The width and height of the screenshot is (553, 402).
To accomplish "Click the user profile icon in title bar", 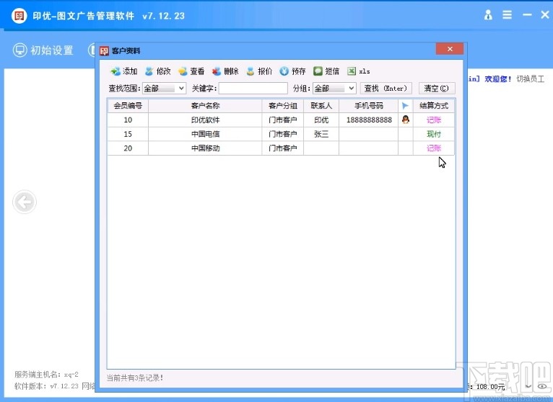I will pos(488,15).
